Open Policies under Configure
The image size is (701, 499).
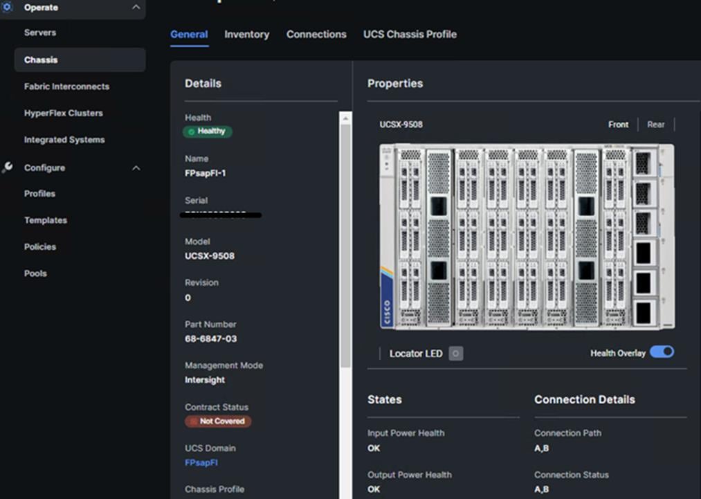click(x=40, y=247)
